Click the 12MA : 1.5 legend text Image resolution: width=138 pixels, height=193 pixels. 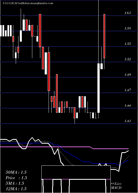[16, 189]
